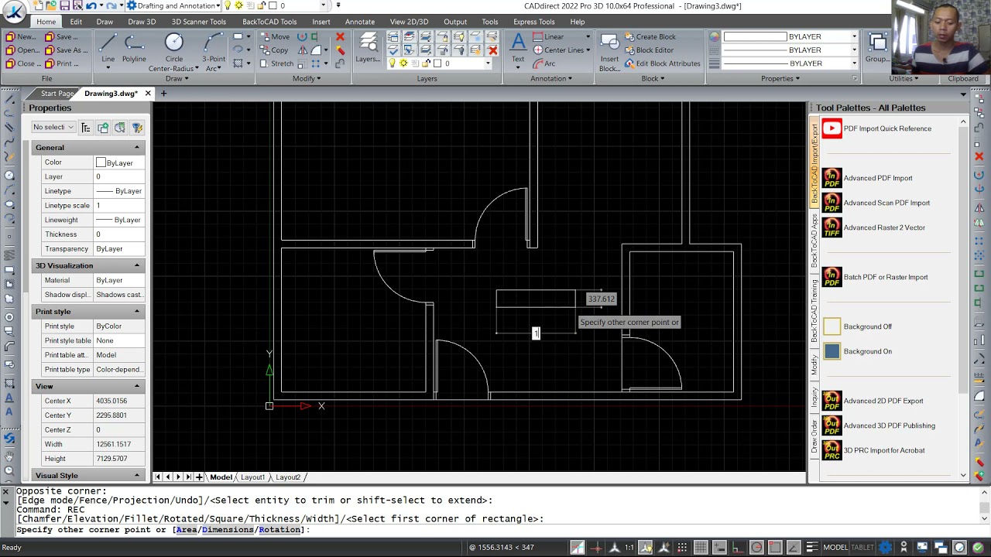Toggle grid display in status bar

(x=701, y=548)
